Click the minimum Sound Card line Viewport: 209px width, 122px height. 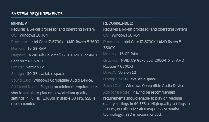(52, 80)
